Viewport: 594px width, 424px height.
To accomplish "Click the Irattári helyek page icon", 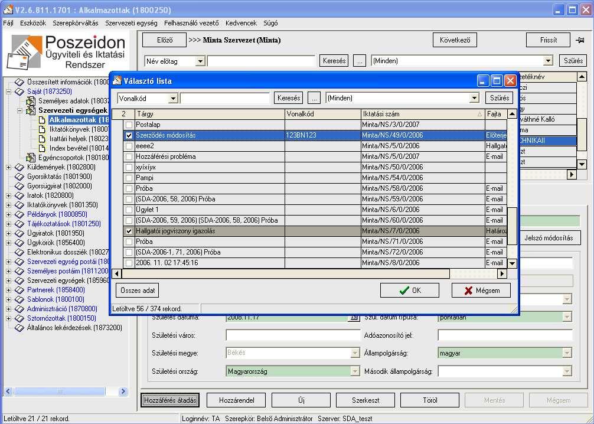I will coord(42,139).
